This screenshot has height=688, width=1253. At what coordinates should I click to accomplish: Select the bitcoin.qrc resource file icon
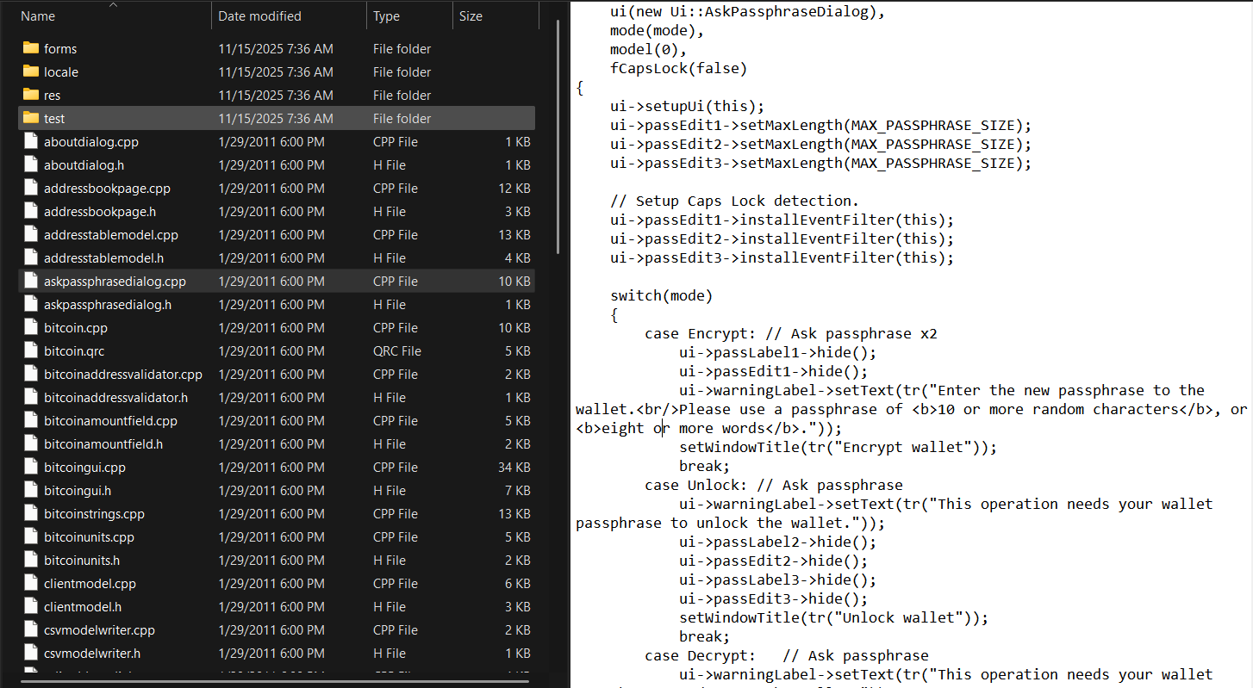tap(30, 350)
